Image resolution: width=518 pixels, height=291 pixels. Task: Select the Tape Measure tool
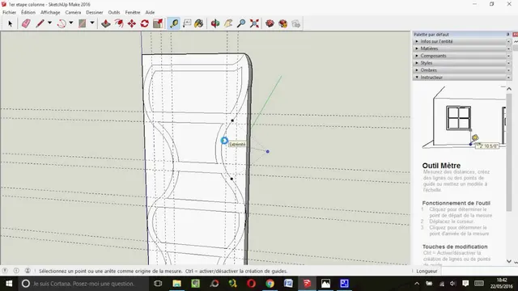[x=174, y=23]
